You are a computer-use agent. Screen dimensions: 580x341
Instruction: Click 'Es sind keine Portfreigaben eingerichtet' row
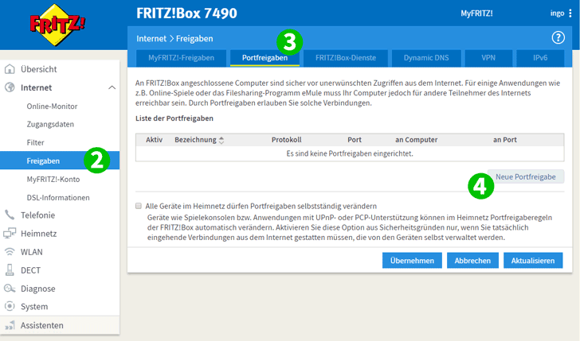[350, 153]
